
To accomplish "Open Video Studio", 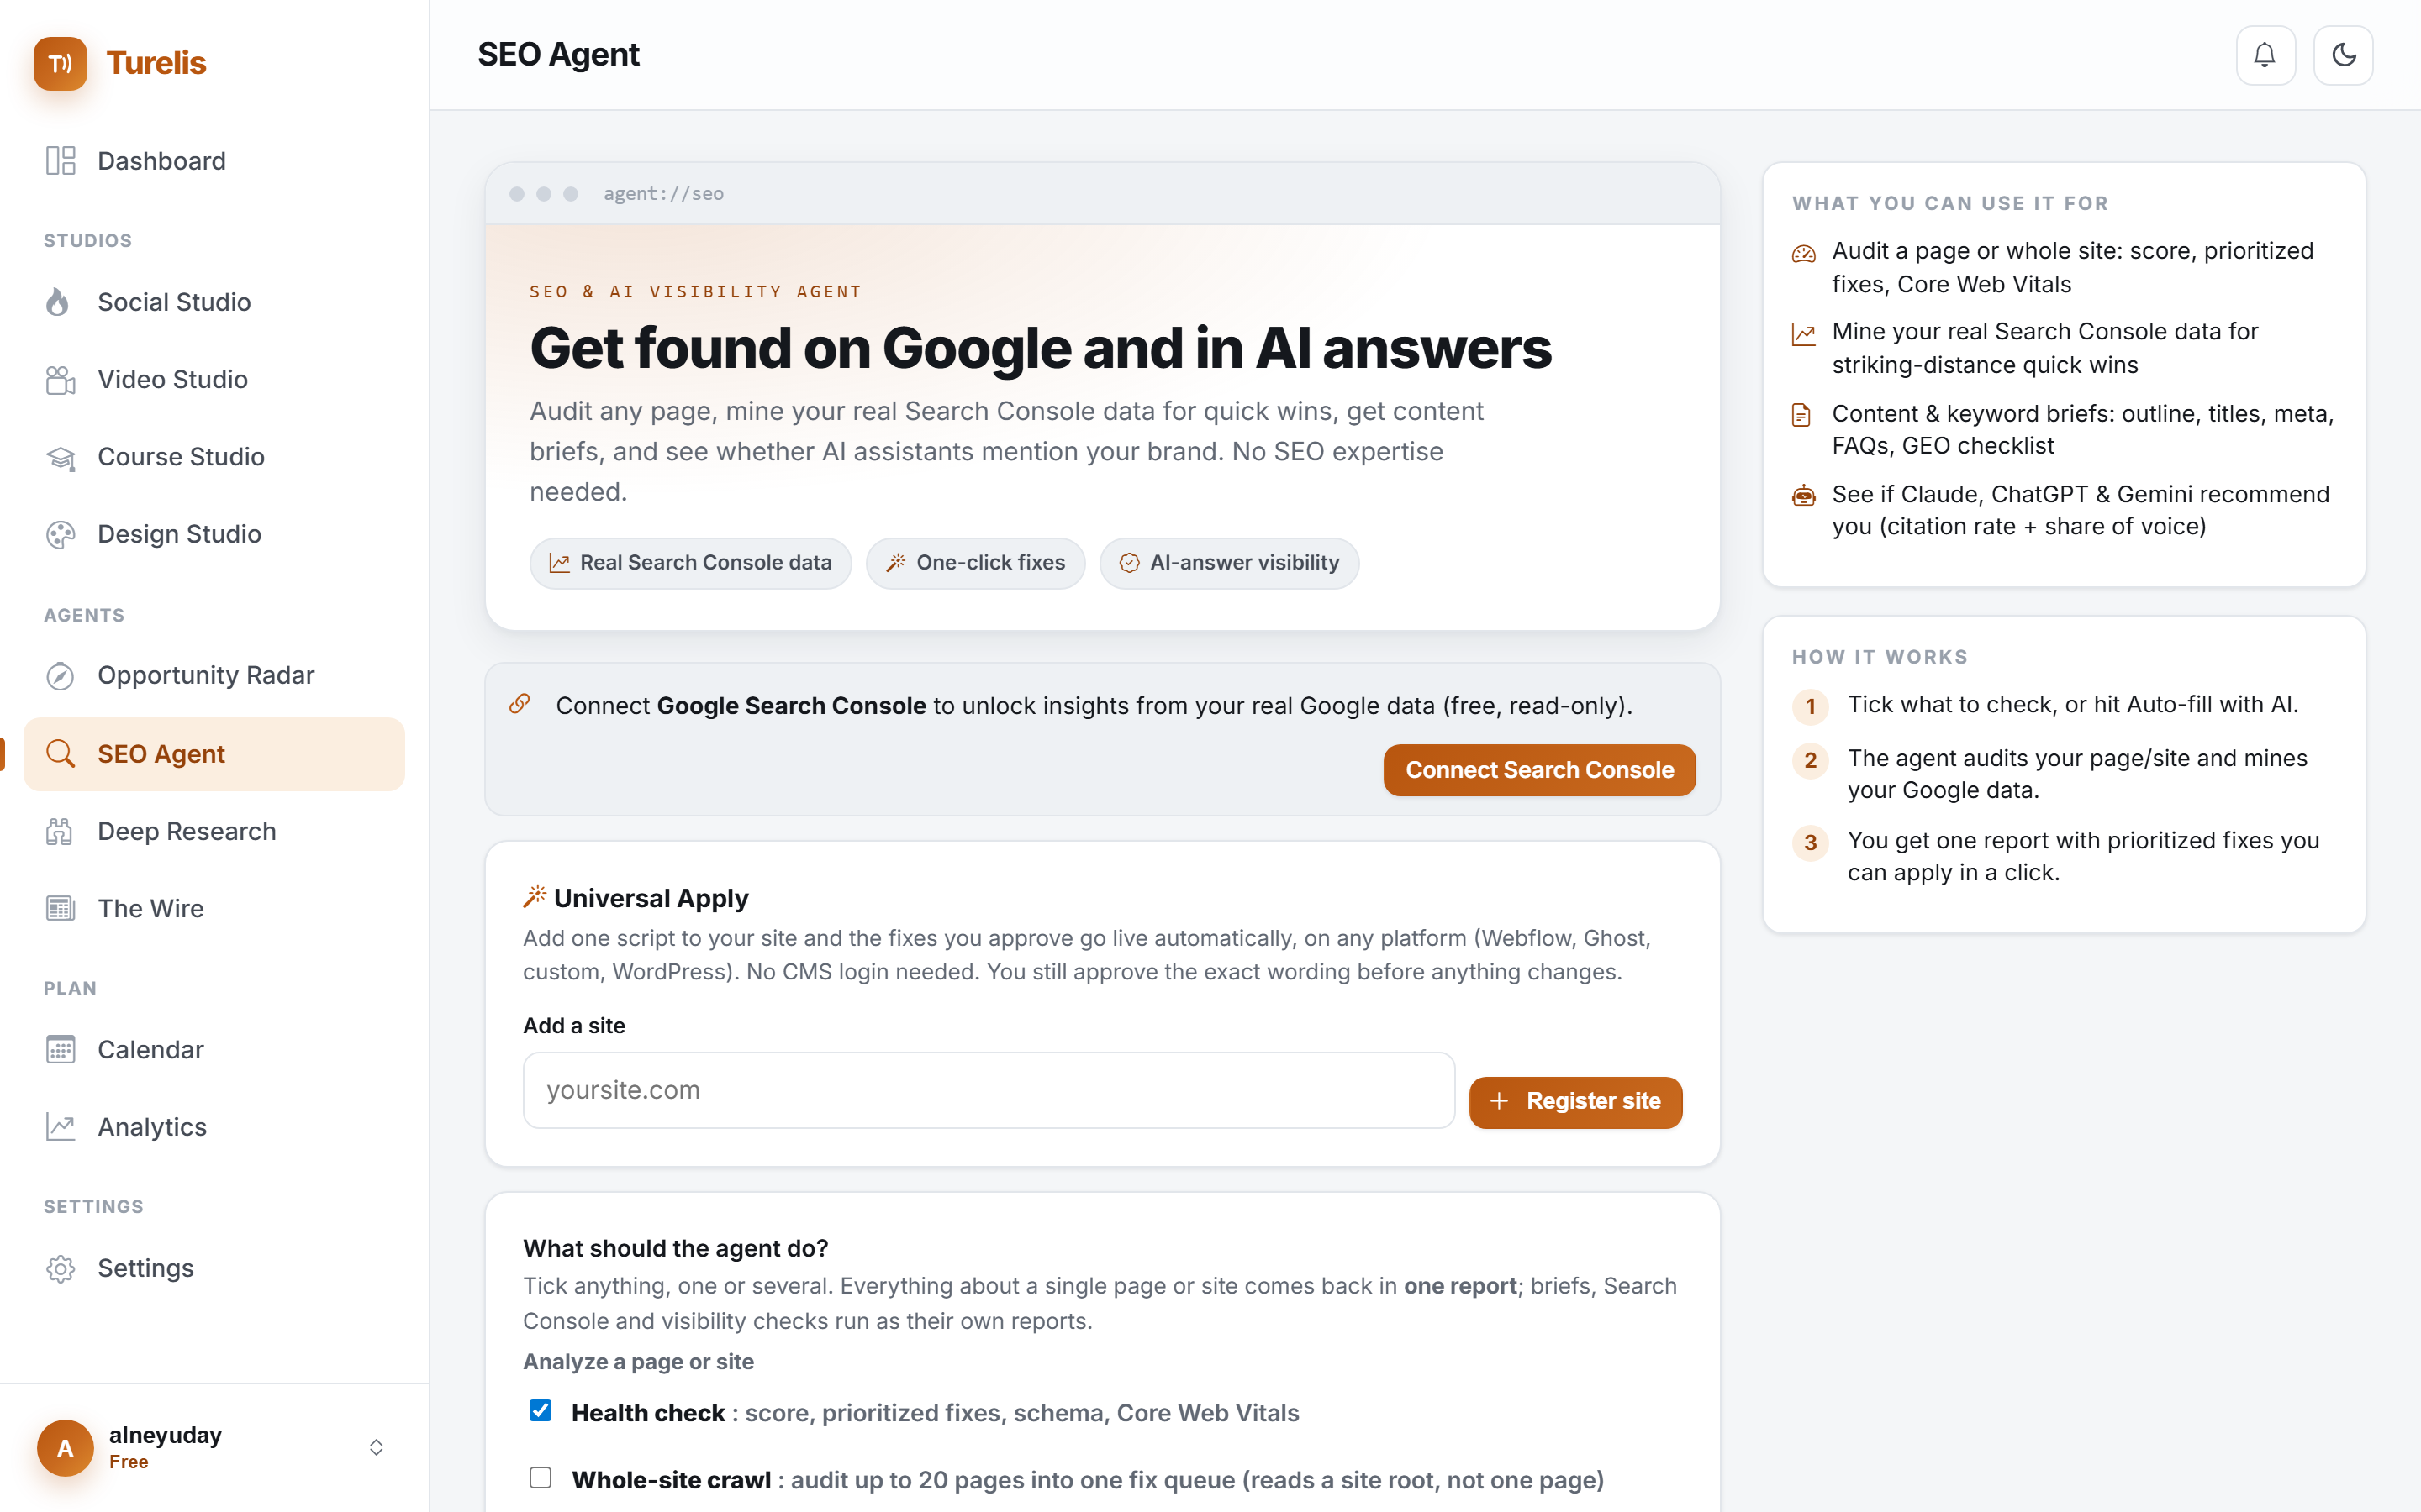I will pos(214,380).
